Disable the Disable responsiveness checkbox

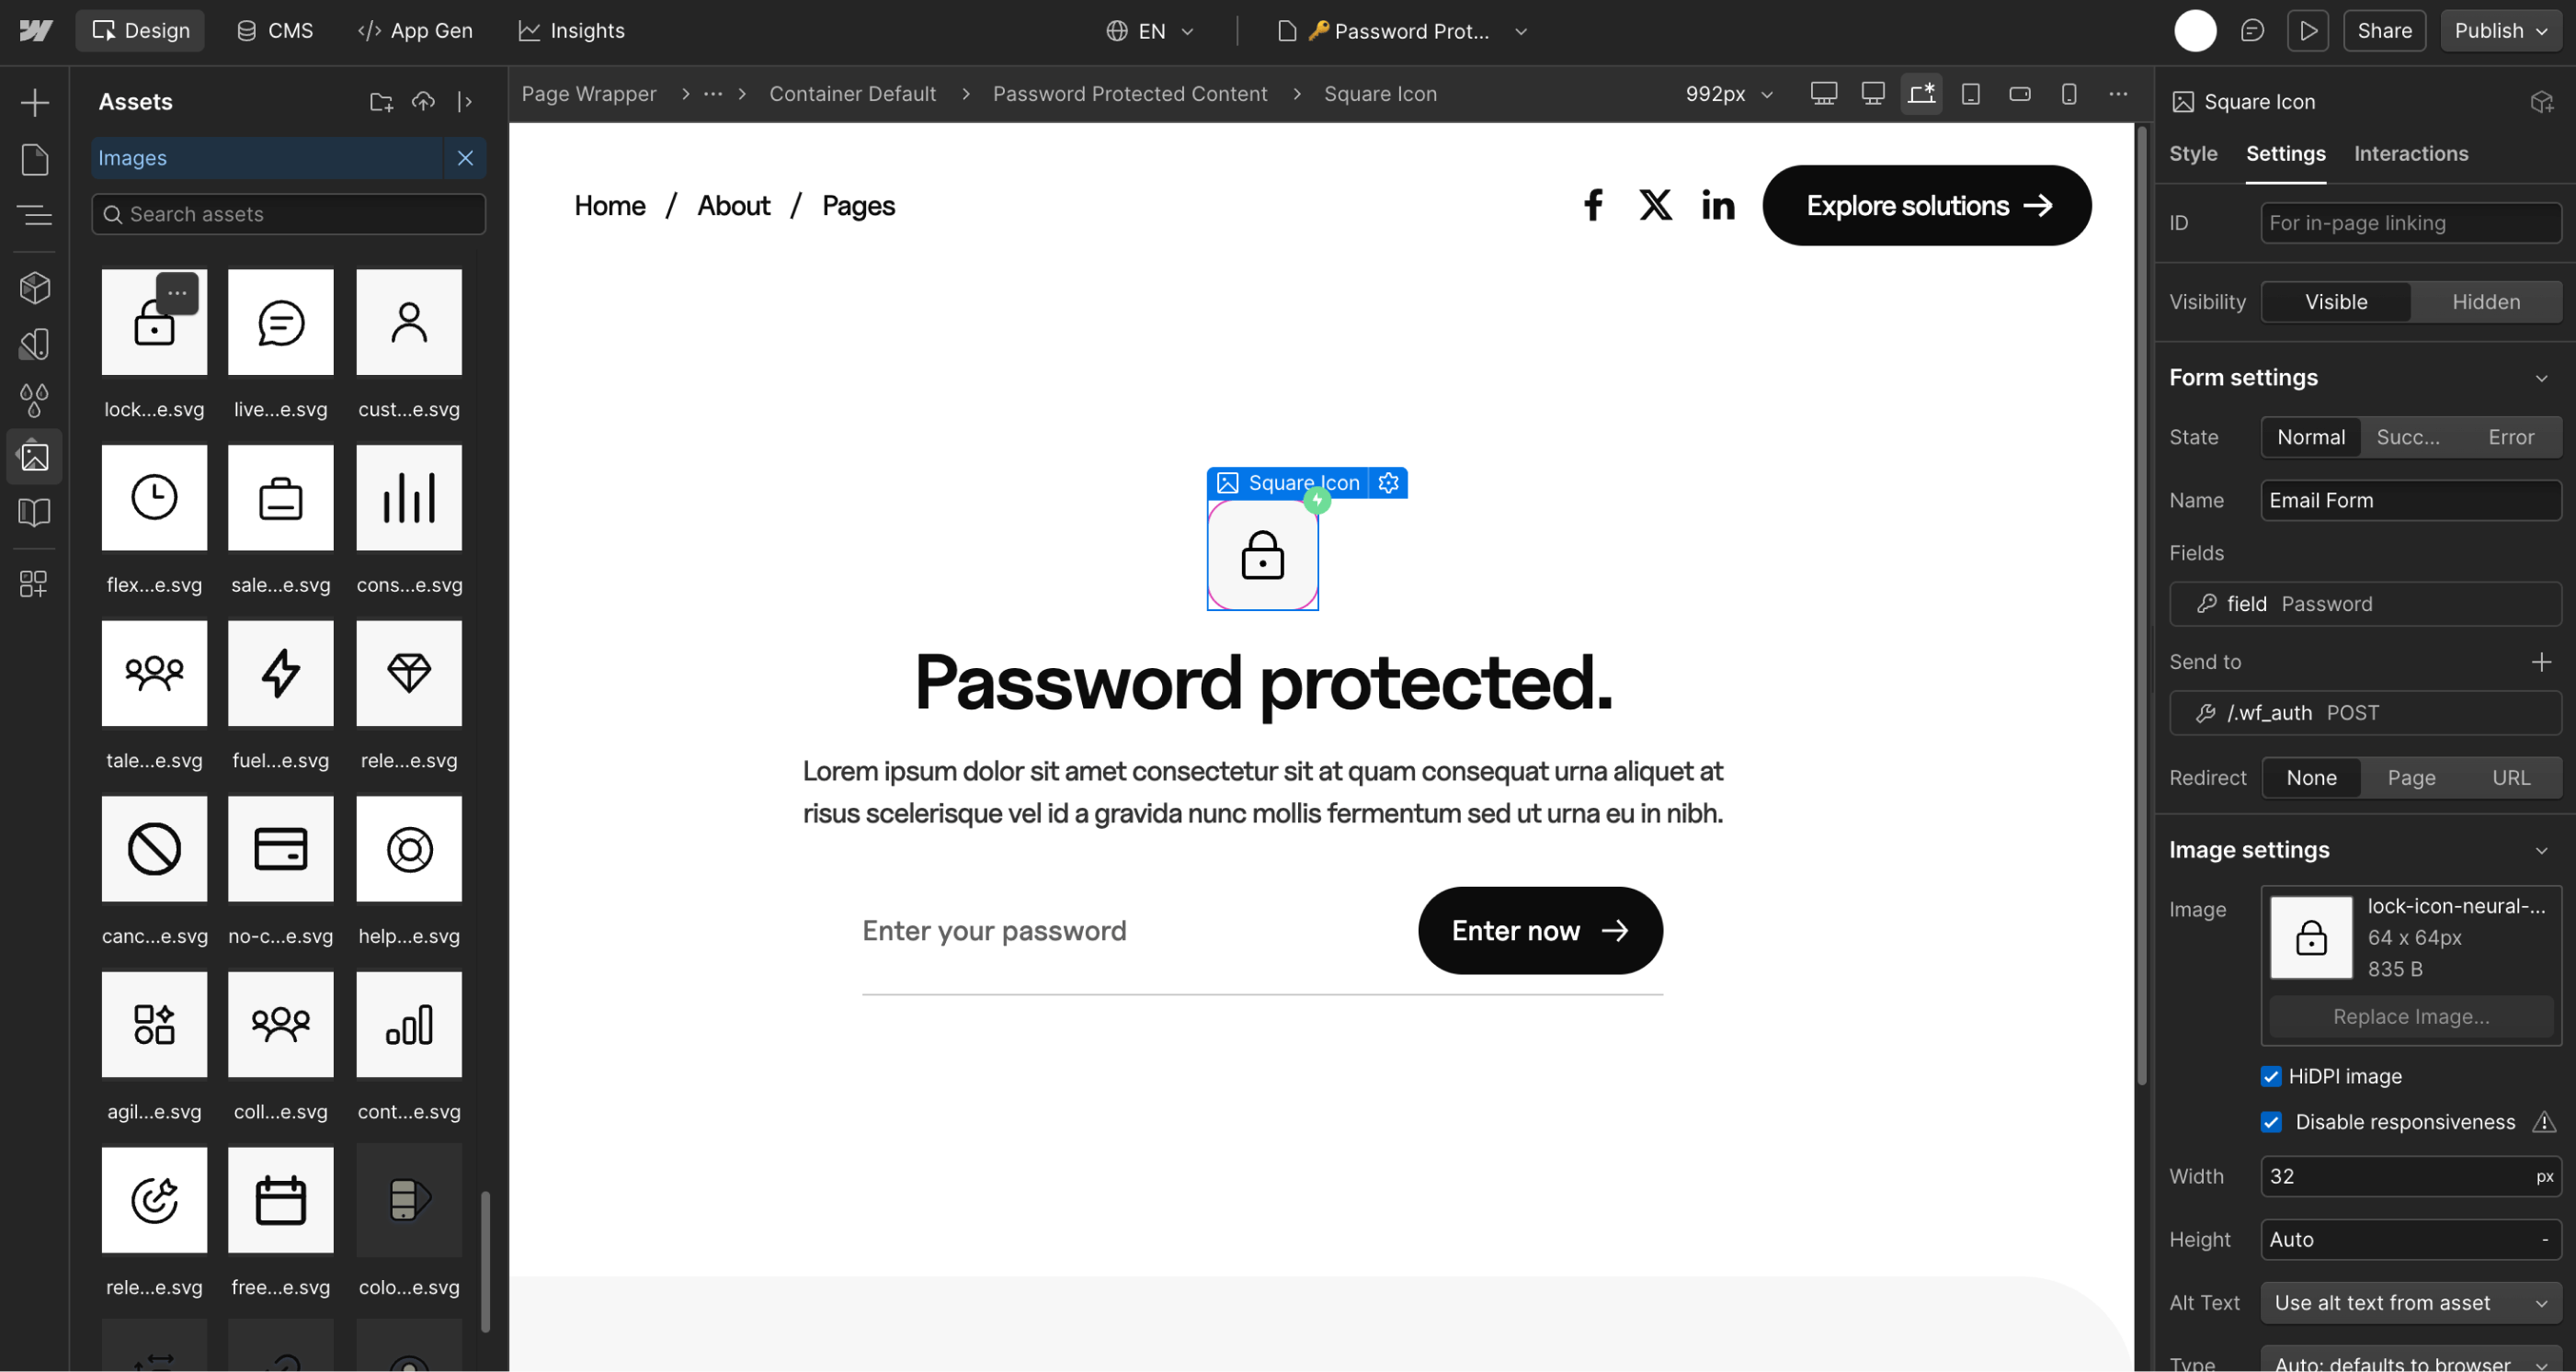[x=2271, y=1121]
